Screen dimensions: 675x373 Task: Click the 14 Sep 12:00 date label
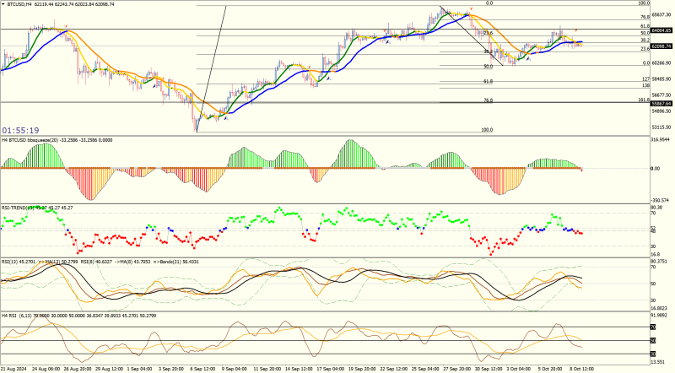299,369
